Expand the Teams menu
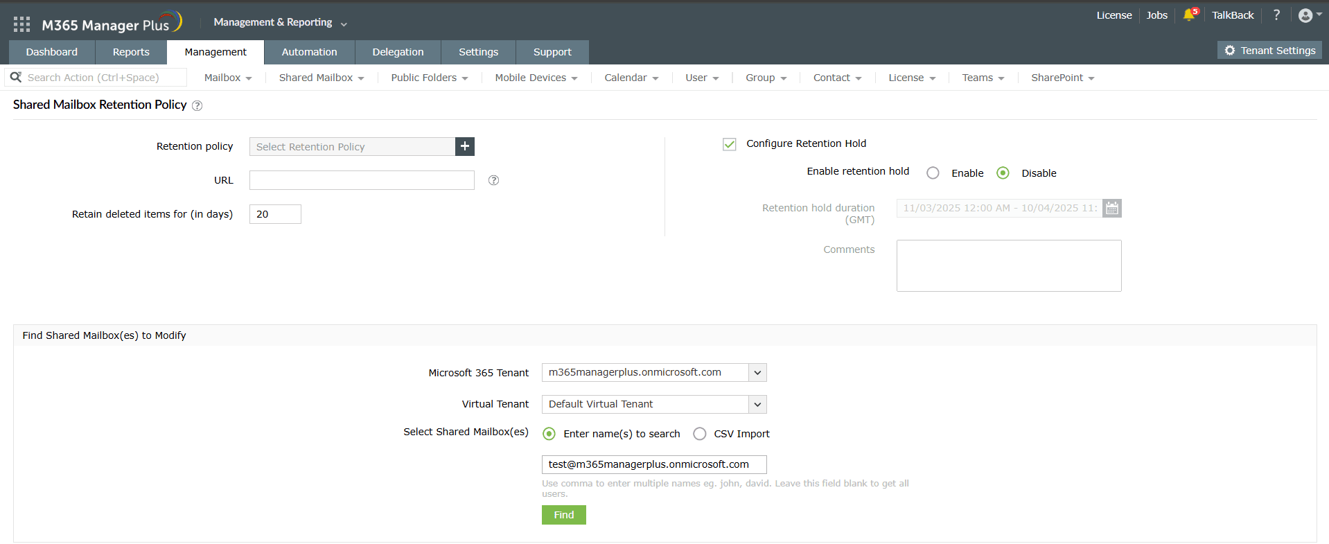Image resolution: width=1329 pixels, height=544 pixels. point(983,78)
